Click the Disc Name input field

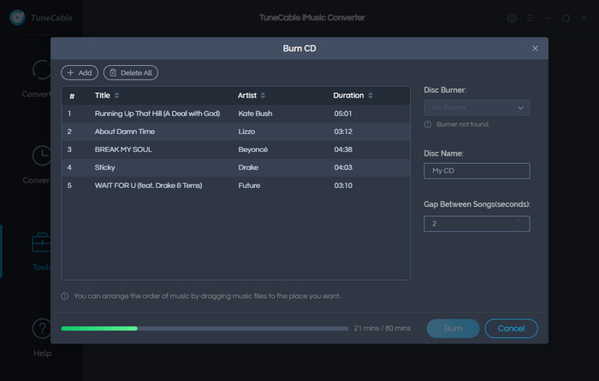click(x=477, y=171)
